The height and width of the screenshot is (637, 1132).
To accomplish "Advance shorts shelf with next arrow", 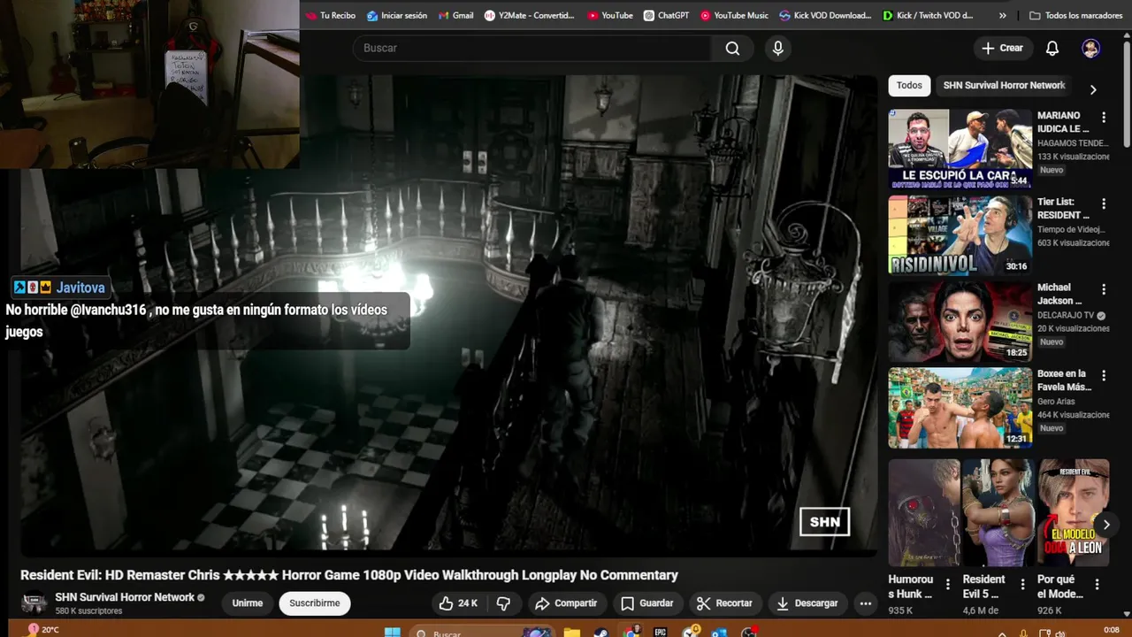I will [x=1105, y=525].
